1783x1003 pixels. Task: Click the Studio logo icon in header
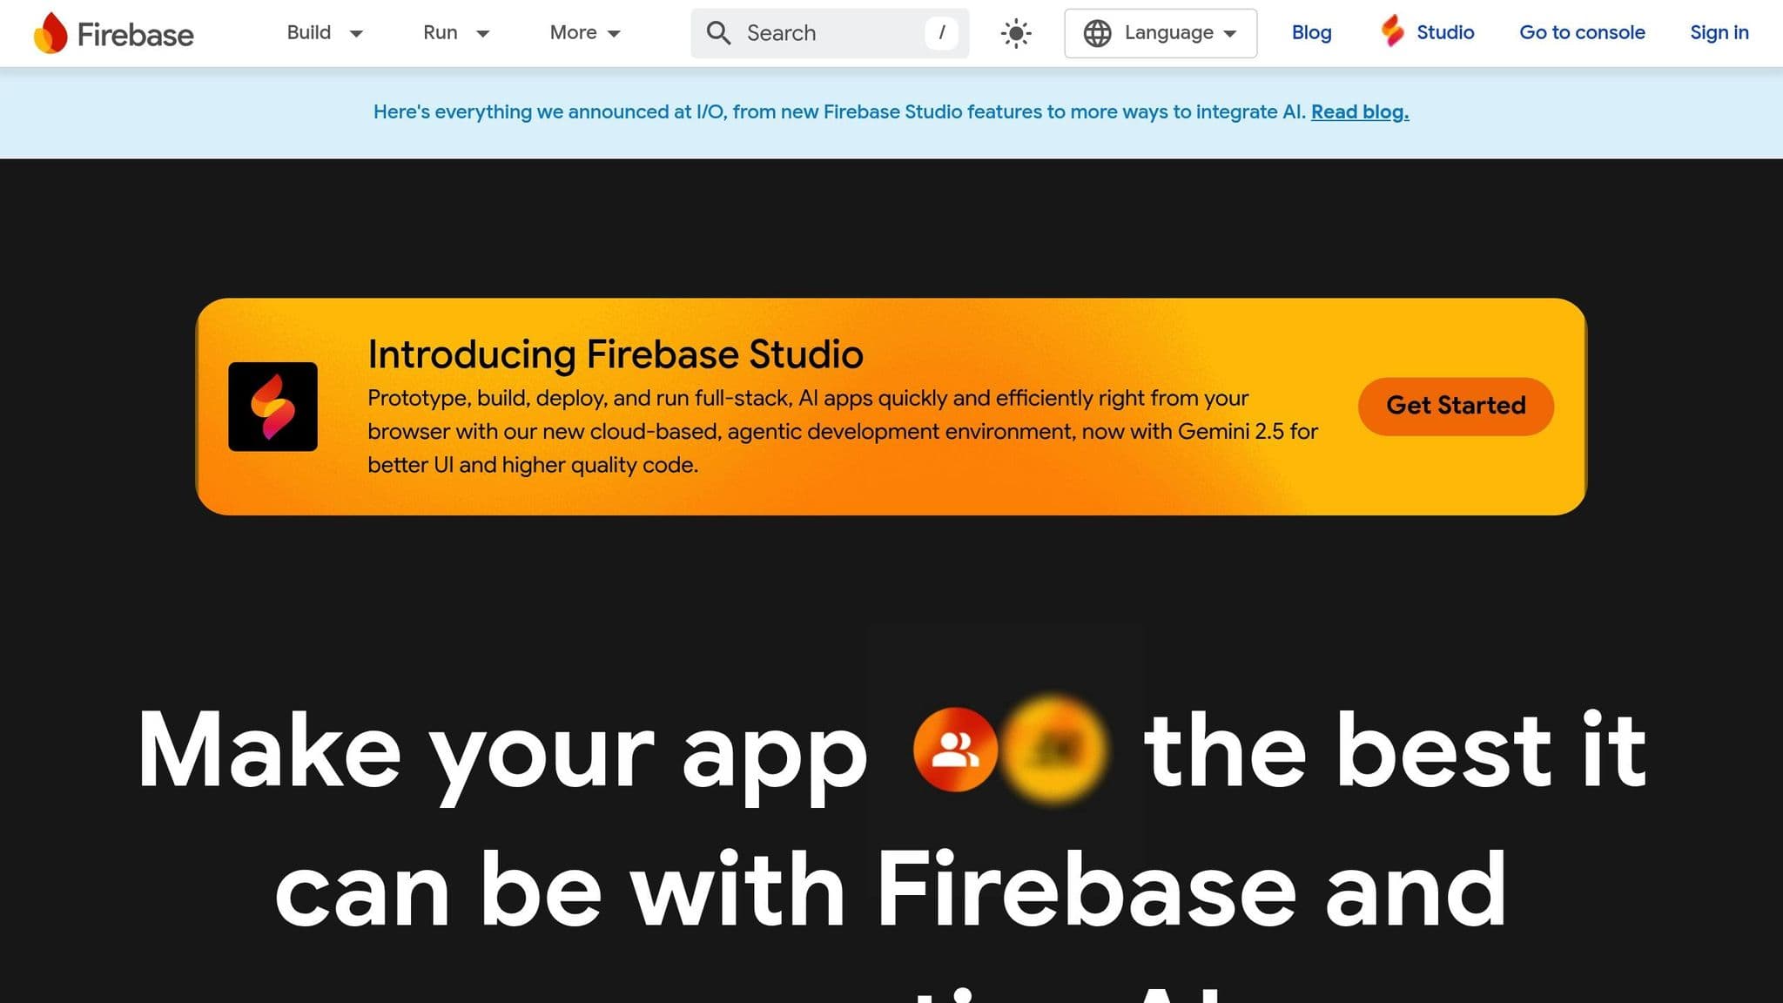click(1393, 31)
